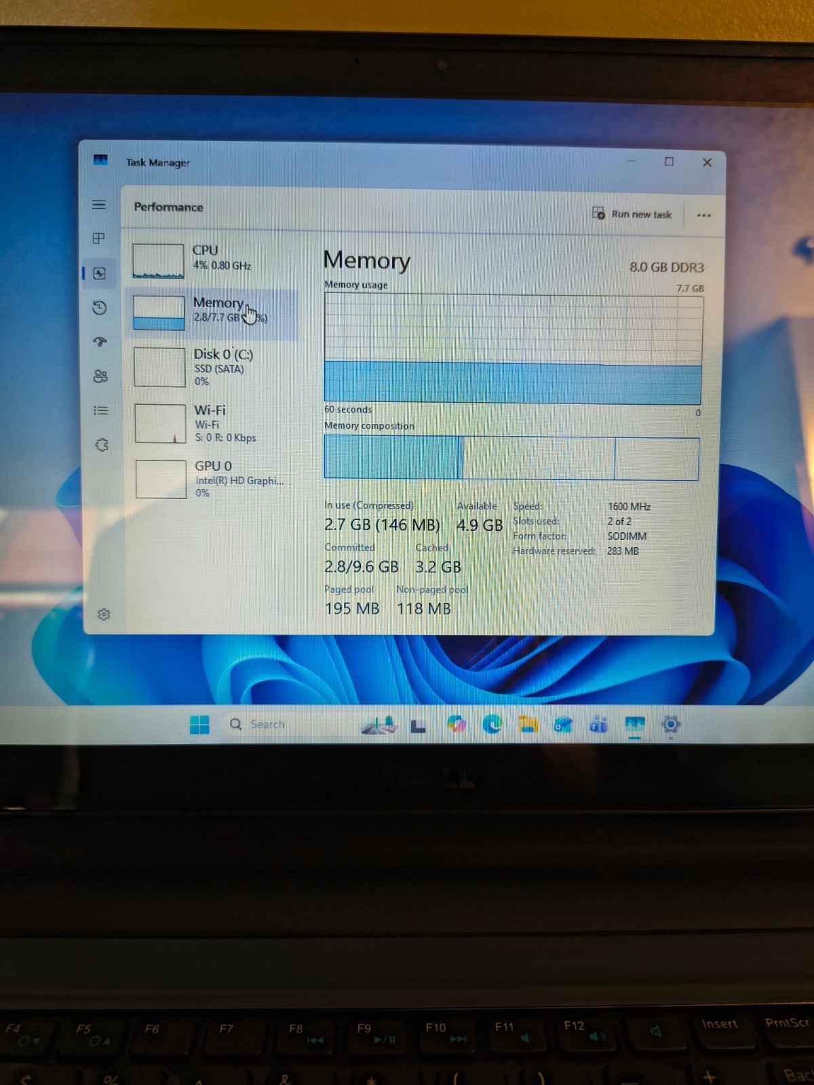Click the 'SODIMM' form factor value
The height and width of the screenshot is (1085, 814).
point(627,536)
